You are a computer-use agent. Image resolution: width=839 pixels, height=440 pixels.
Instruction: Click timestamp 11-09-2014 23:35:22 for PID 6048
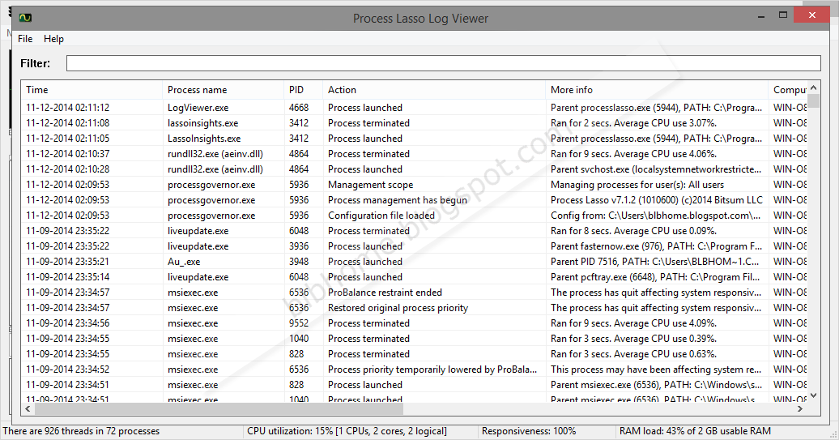tap(67, 231)
